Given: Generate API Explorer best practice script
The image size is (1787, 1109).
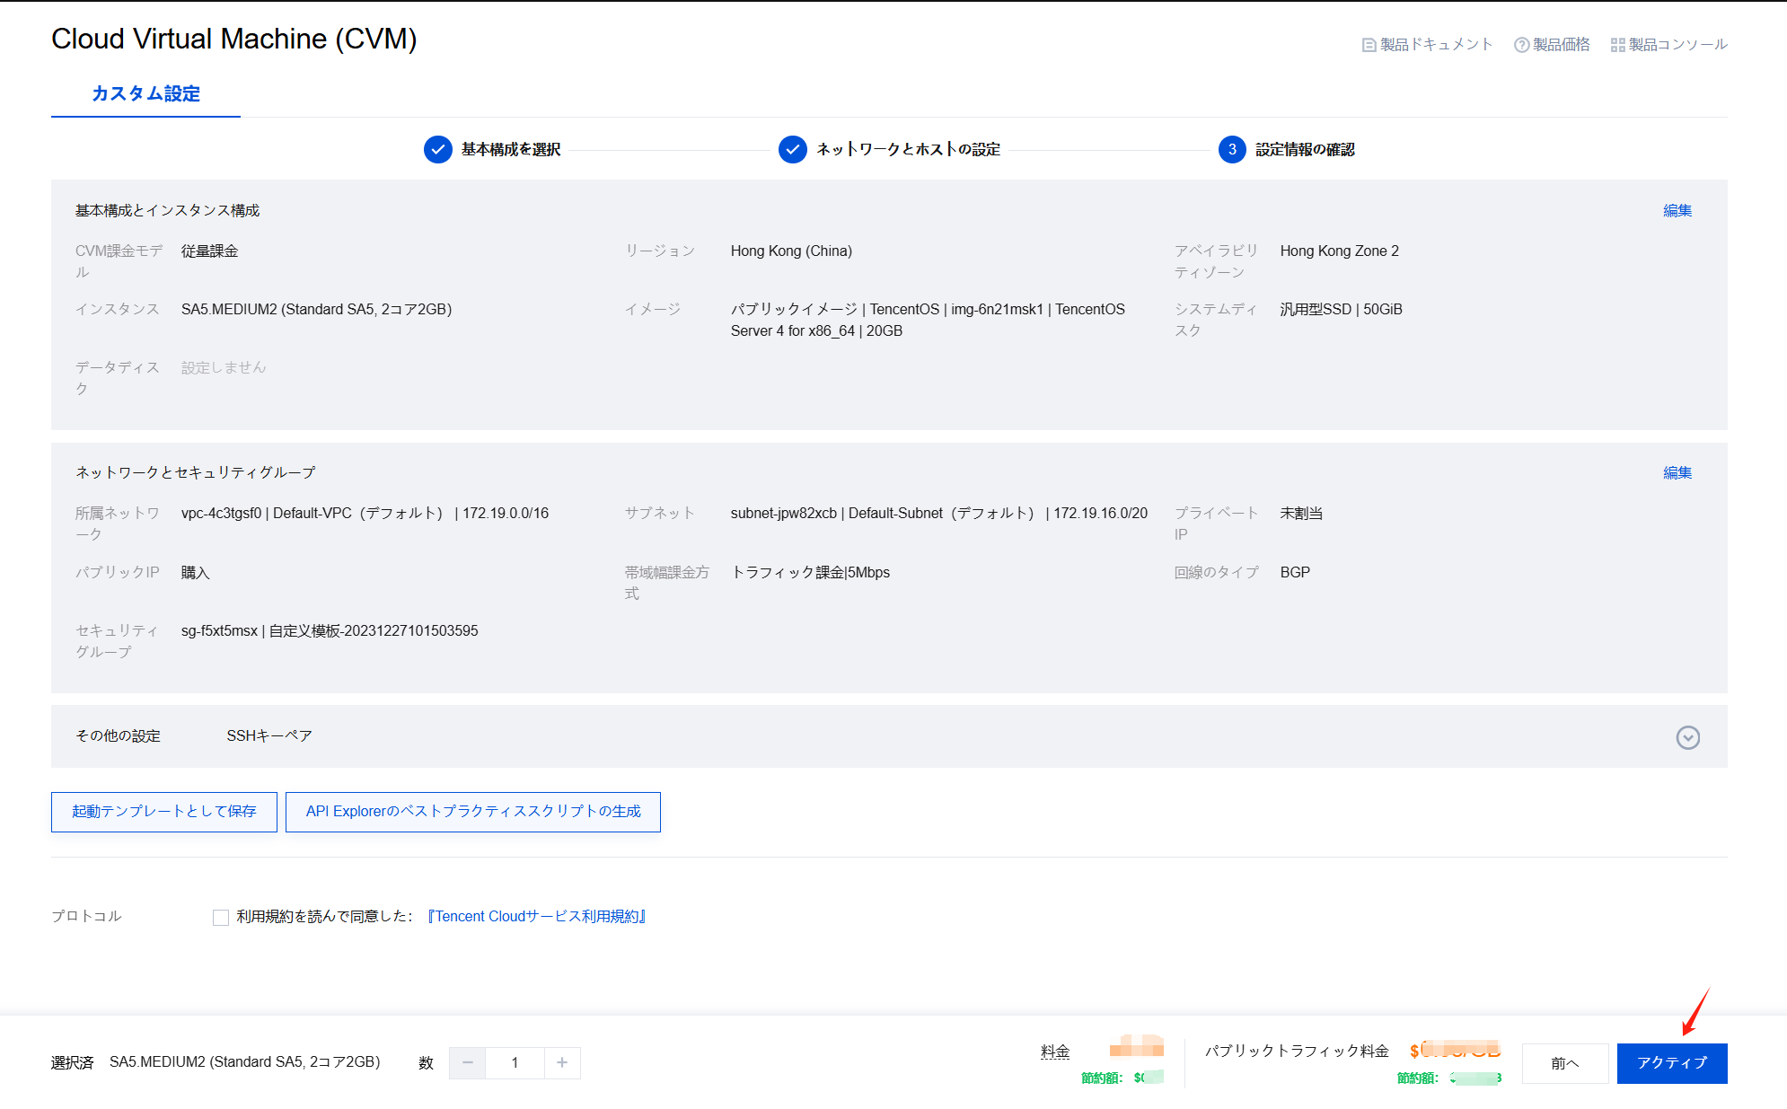Looking at the screenshot, I should tap(473, 812).
